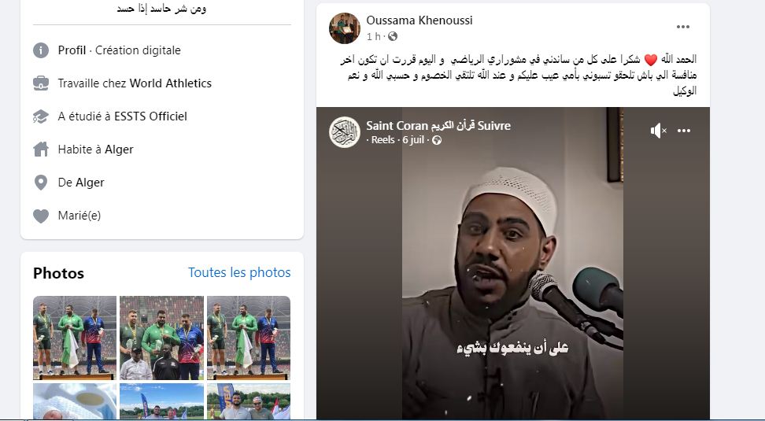Open the first podium photo thumbnail

[75, 338]
